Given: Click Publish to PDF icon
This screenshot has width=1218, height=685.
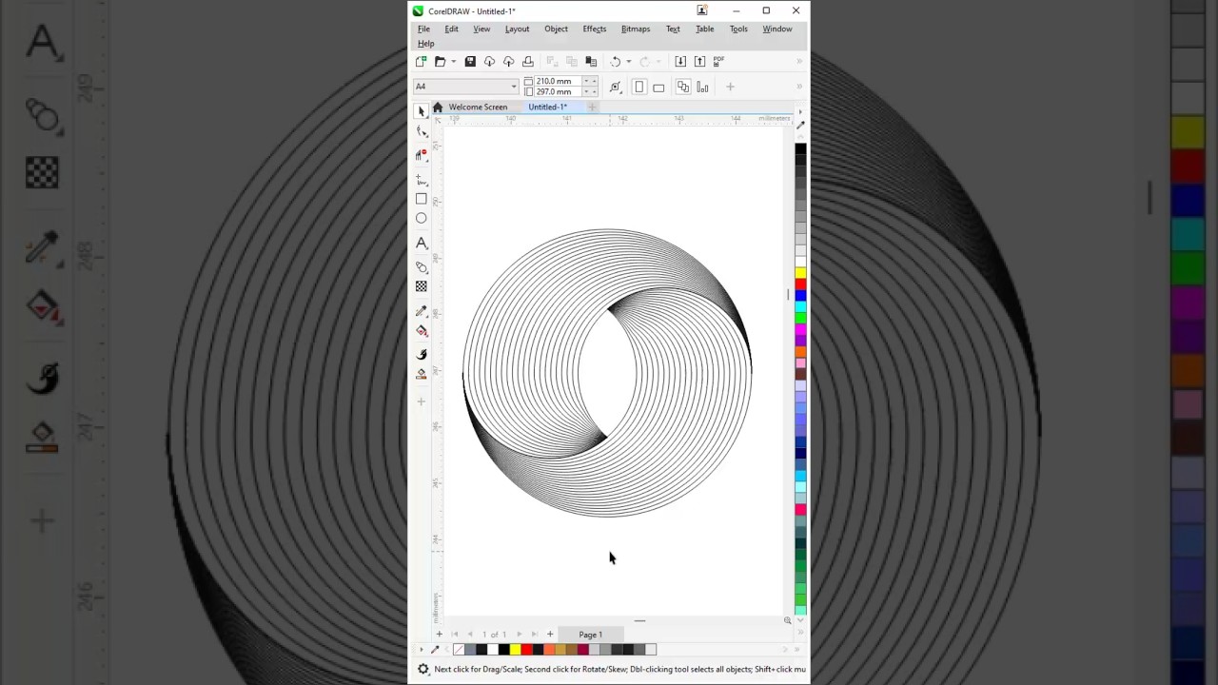Looking at the screenshot, I should click(719, 62).
